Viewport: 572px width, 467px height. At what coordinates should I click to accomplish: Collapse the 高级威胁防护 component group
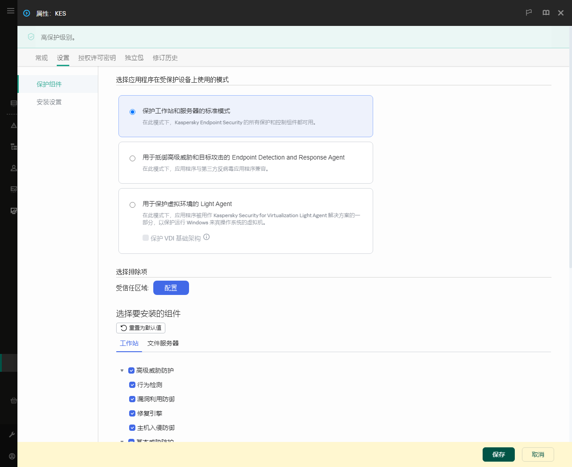coord(122,370)
